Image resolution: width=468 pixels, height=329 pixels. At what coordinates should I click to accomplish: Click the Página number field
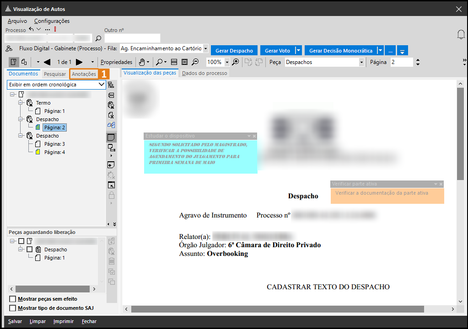pos(402,62)
